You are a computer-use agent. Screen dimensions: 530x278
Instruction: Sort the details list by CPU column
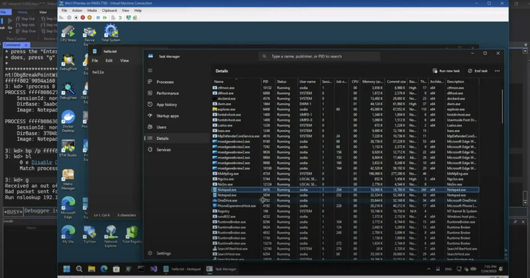(354, 82)
